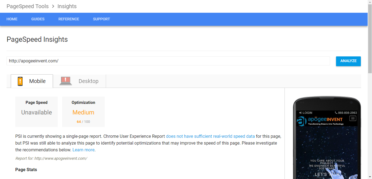Open the SUPPORT menu item
Viewport: 372px width, 179px height.
[x=101, y=19]
